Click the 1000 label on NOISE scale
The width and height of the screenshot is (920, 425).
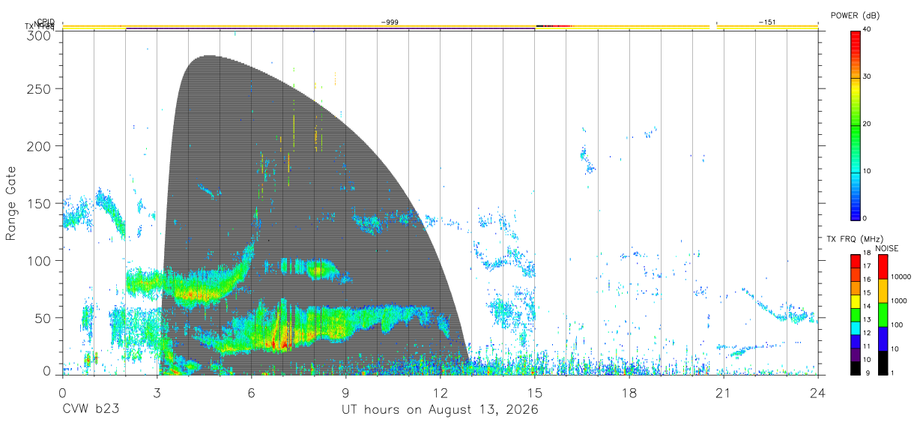pyautogui.click(x=898, y=301)
